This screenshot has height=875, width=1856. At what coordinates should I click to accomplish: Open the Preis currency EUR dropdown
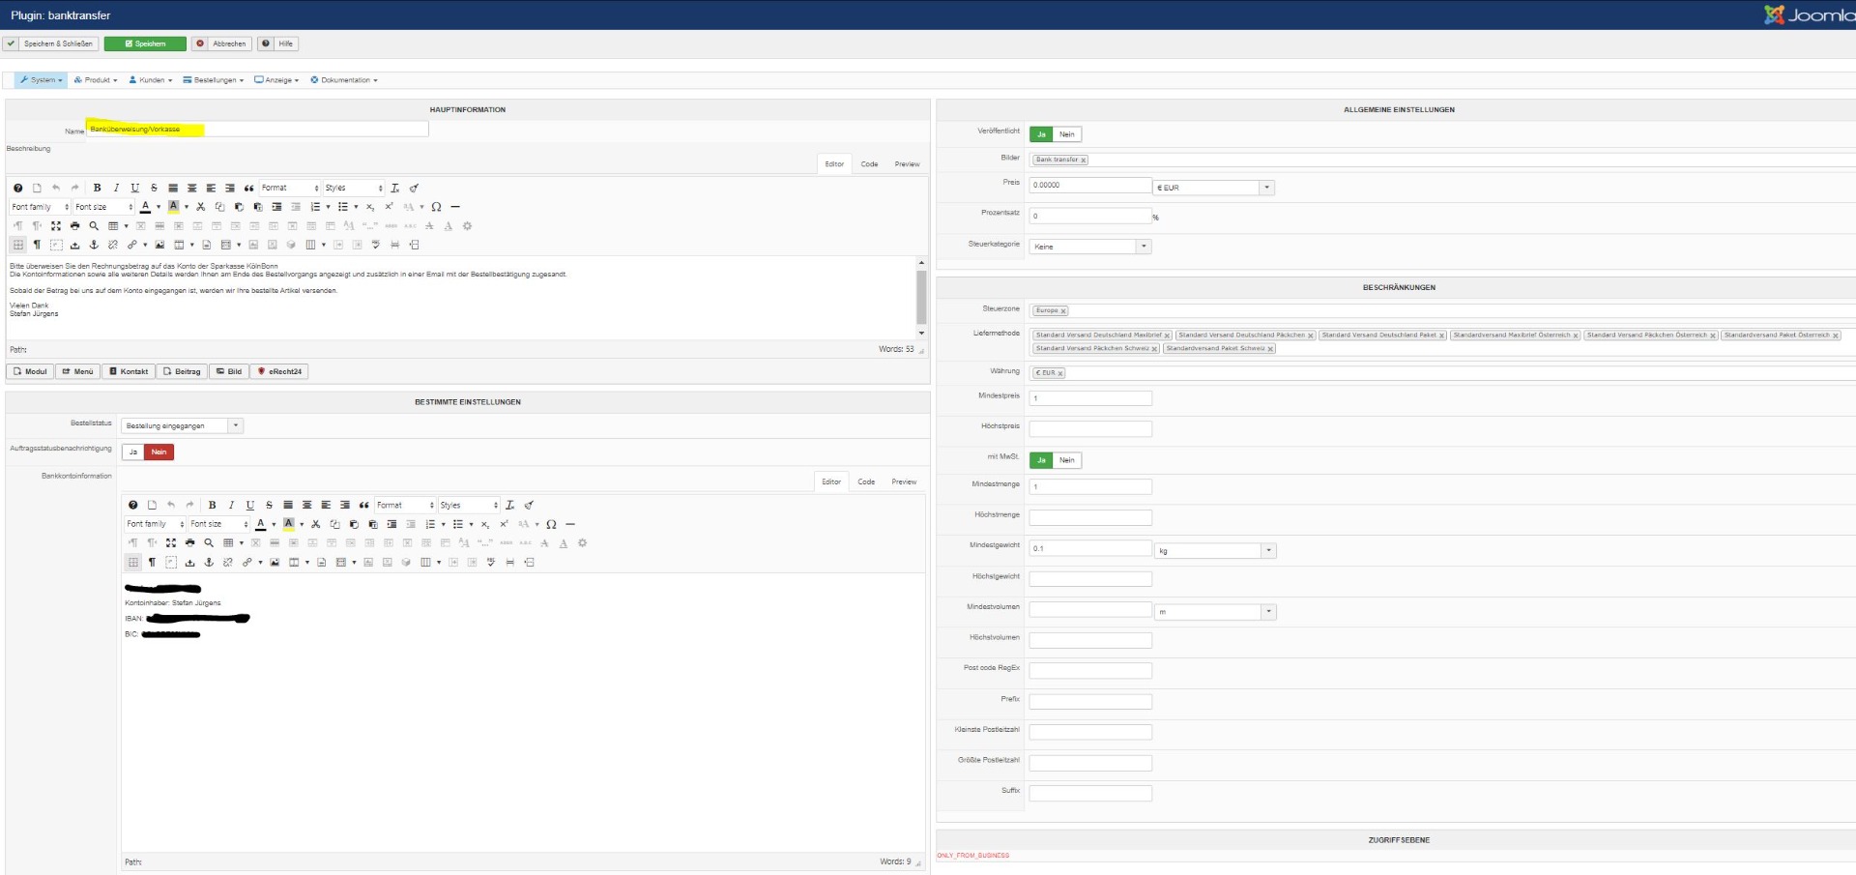coord(1214,188)
